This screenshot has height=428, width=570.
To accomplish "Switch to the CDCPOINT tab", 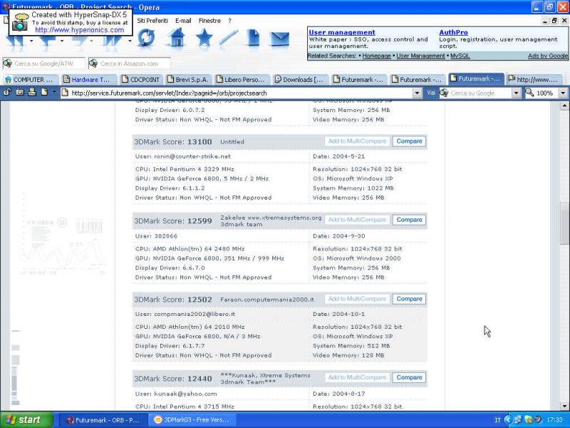I will pyautogui.click(x=142, y=79).
